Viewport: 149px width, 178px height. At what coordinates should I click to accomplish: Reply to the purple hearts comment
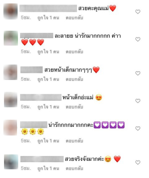point(74,141)
